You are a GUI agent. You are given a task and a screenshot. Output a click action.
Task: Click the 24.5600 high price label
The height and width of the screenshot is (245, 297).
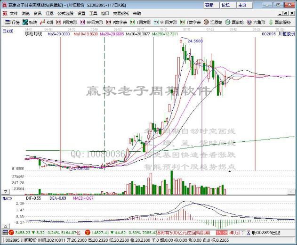coord(195,41)
